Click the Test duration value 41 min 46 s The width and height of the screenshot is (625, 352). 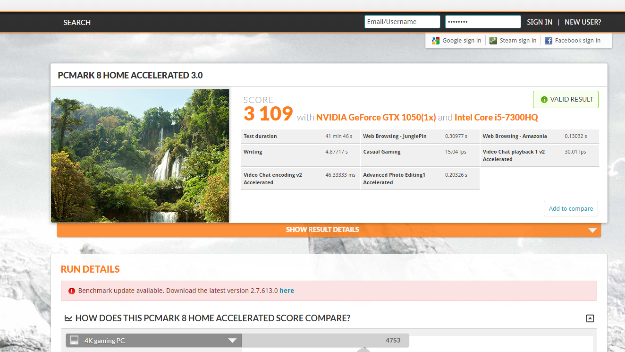tap(339, 136)
